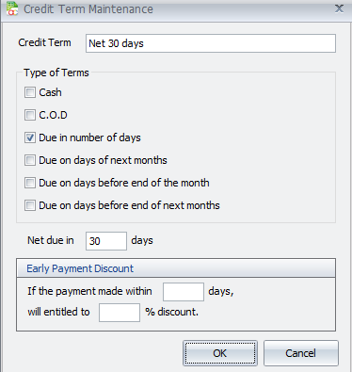Confirm with the OK button
The image size is (352, 372).
[220, 353]
